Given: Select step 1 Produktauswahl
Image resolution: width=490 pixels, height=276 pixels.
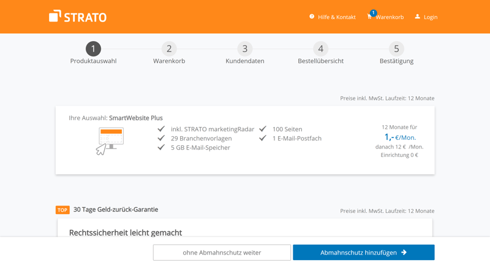Looking at the screenshot, I should tap(93, 49).
